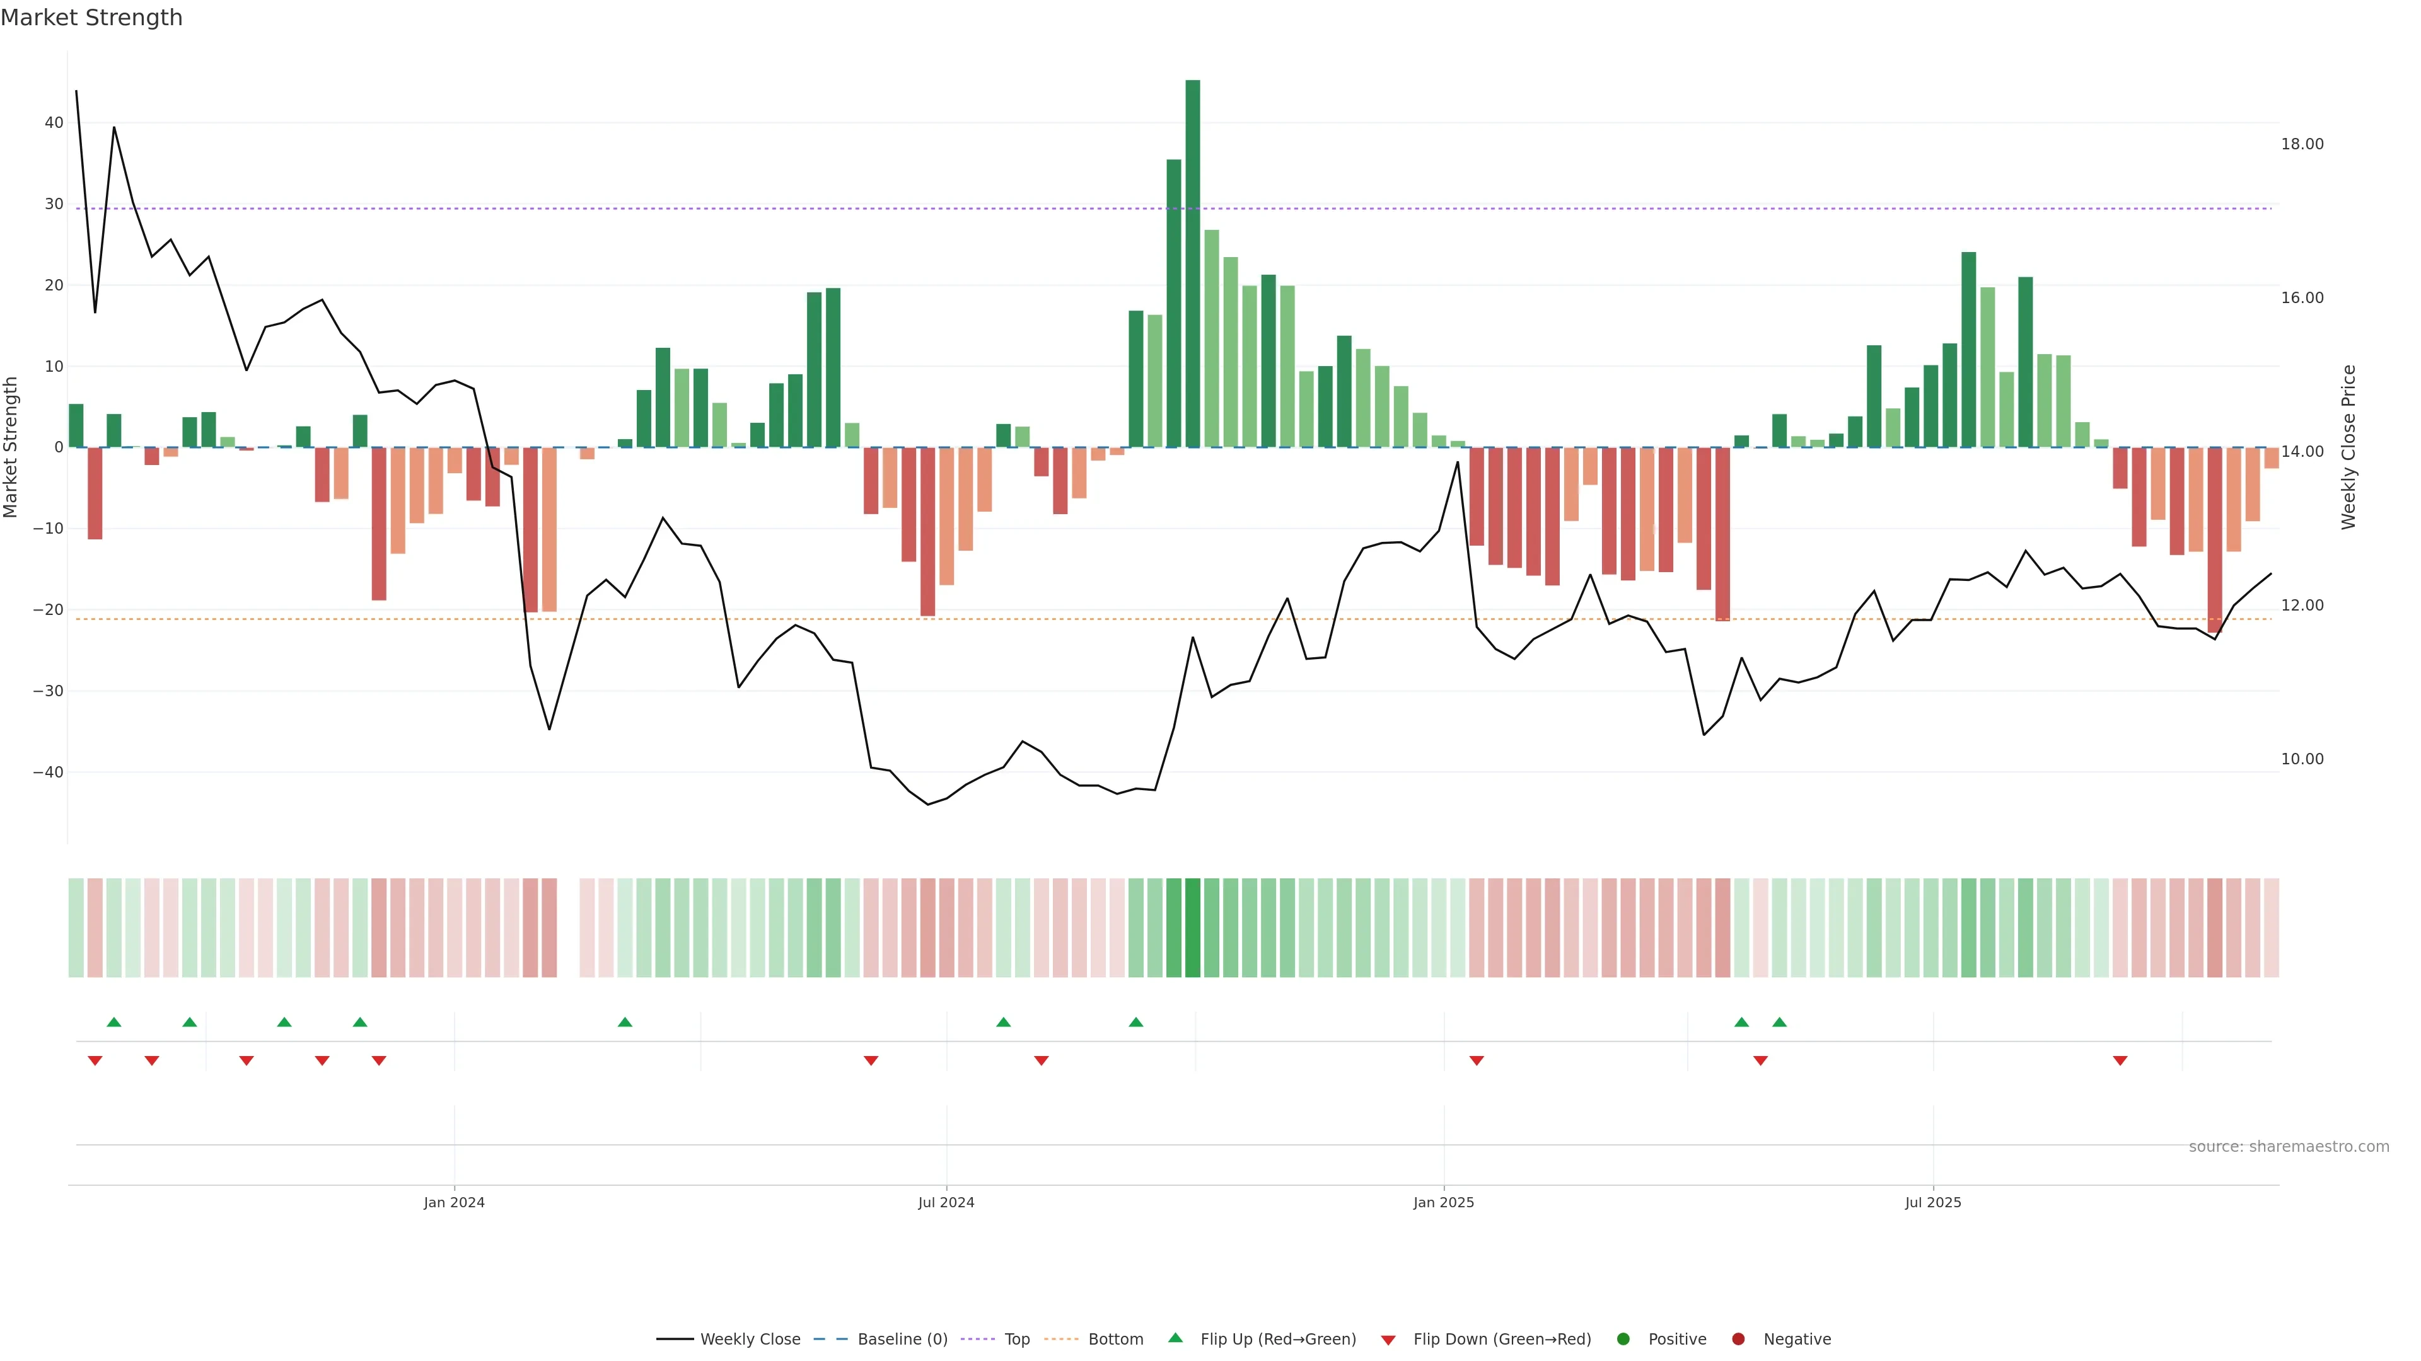Click the rightmost pale red heatmap cell
This screenshot has width=2421, height=1361.
pos(2272,928)
